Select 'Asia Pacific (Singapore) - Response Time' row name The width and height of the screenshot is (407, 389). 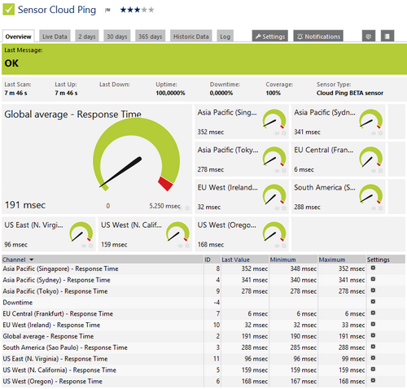pyautogui.click(x=60, y=269)
